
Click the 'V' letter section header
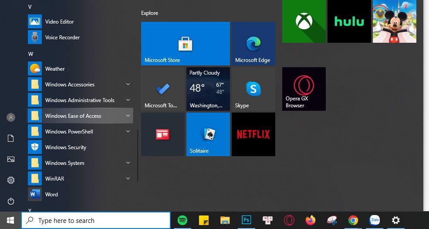30,7
